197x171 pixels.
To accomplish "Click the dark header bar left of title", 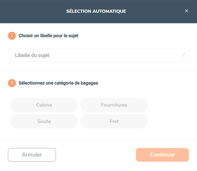I will (33, 11).
